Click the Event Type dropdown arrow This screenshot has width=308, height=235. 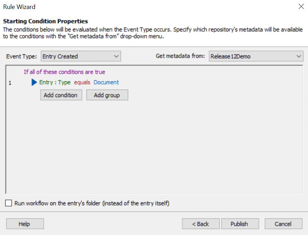pos(116,56)
